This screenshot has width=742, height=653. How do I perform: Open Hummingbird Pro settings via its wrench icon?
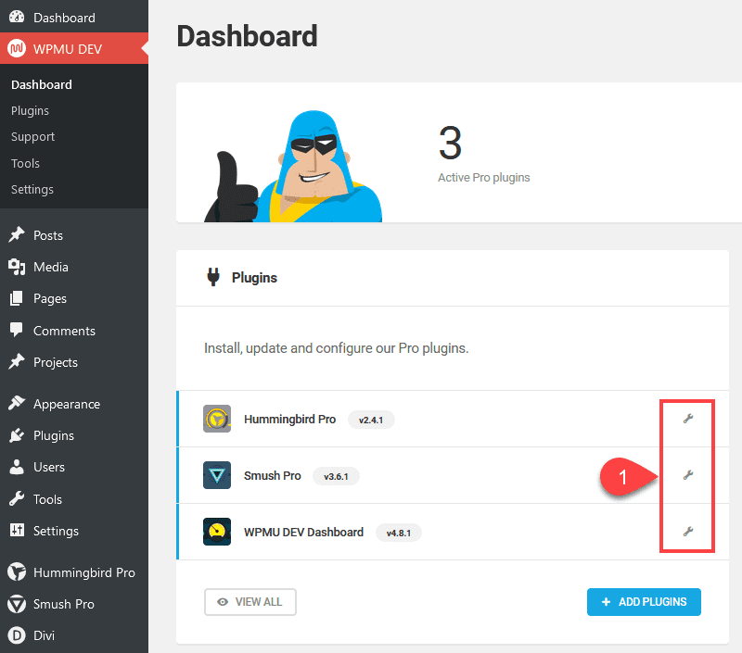click(687, 419)
